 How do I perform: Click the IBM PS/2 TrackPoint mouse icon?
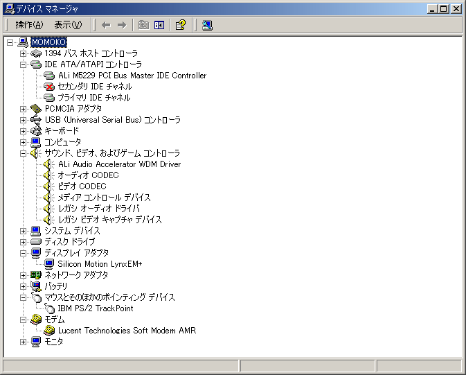point(49,308)
